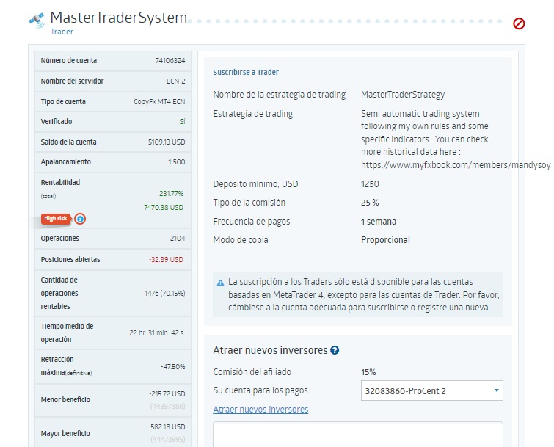Click the profitable trades value 1476 (70.15%)
This screenshot has width=554, height=447.
pyautogui.click(x=164, y=294)
